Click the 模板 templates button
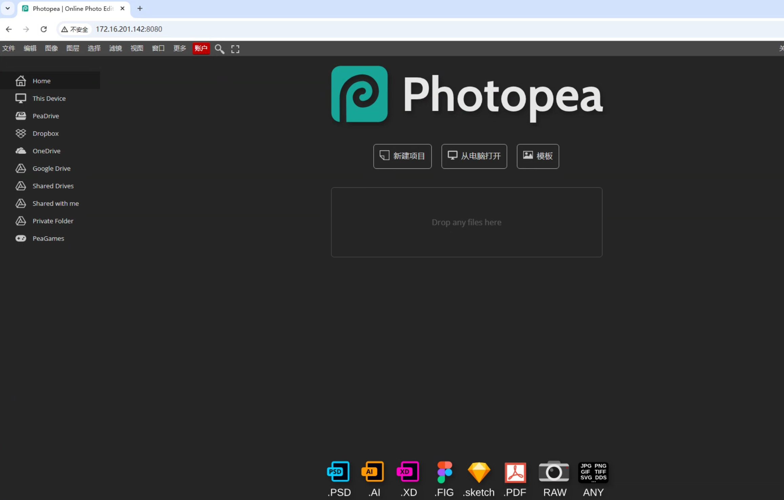 tap(538, 156)
